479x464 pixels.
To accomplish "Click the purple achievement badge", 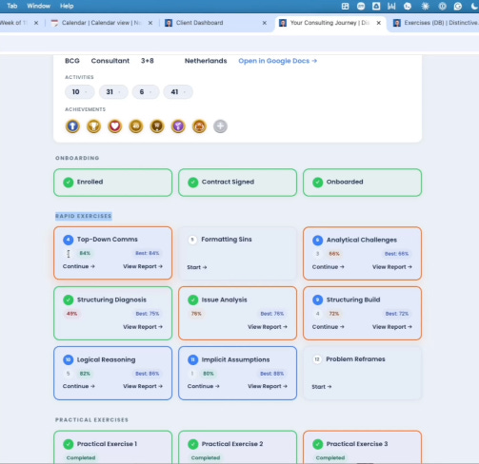I will click(178, 126).
